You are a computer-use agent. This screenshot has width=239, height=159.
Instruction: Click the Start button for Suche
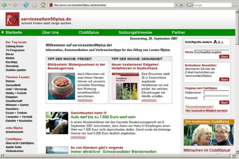(224, 57)
